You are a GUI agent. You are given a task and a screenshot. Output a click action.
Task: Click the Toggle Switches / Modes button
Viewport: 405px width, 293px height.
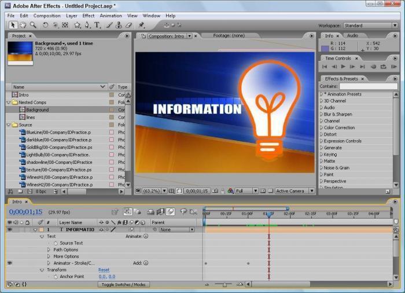[x=123, y=284]
